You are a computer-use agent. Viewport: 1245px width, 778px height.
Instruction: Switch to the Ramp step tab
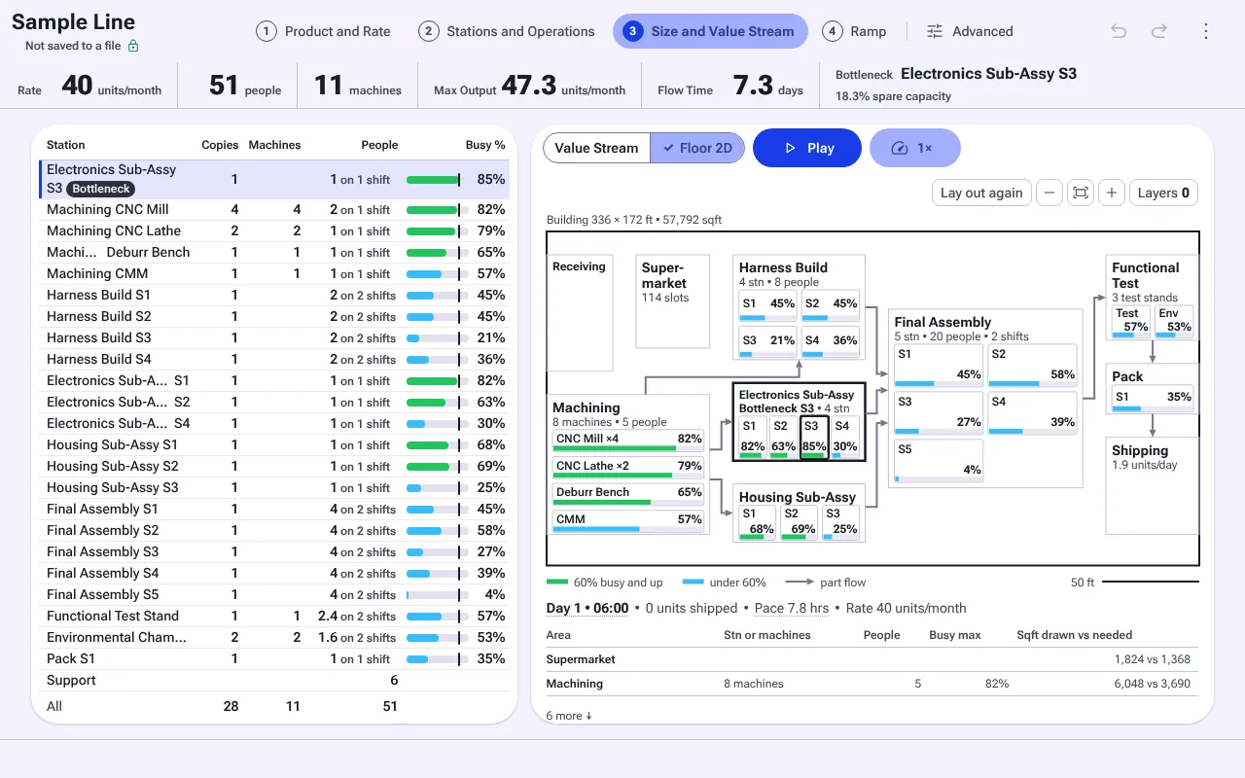pos(855,31)
